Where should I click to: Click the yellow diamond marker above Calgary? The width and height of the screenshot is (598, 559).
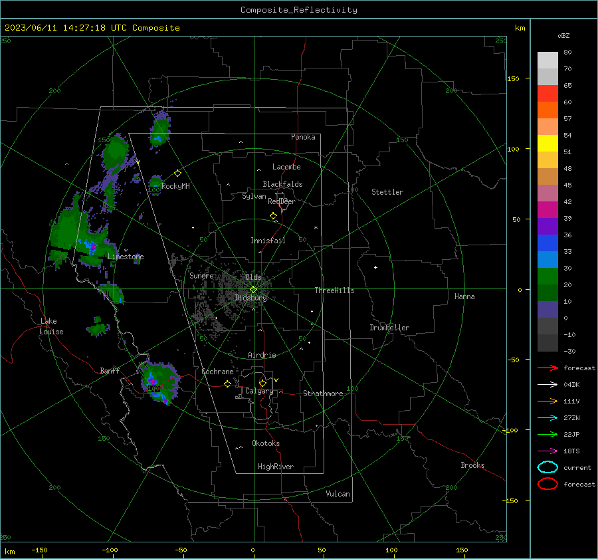pos(262,383)
